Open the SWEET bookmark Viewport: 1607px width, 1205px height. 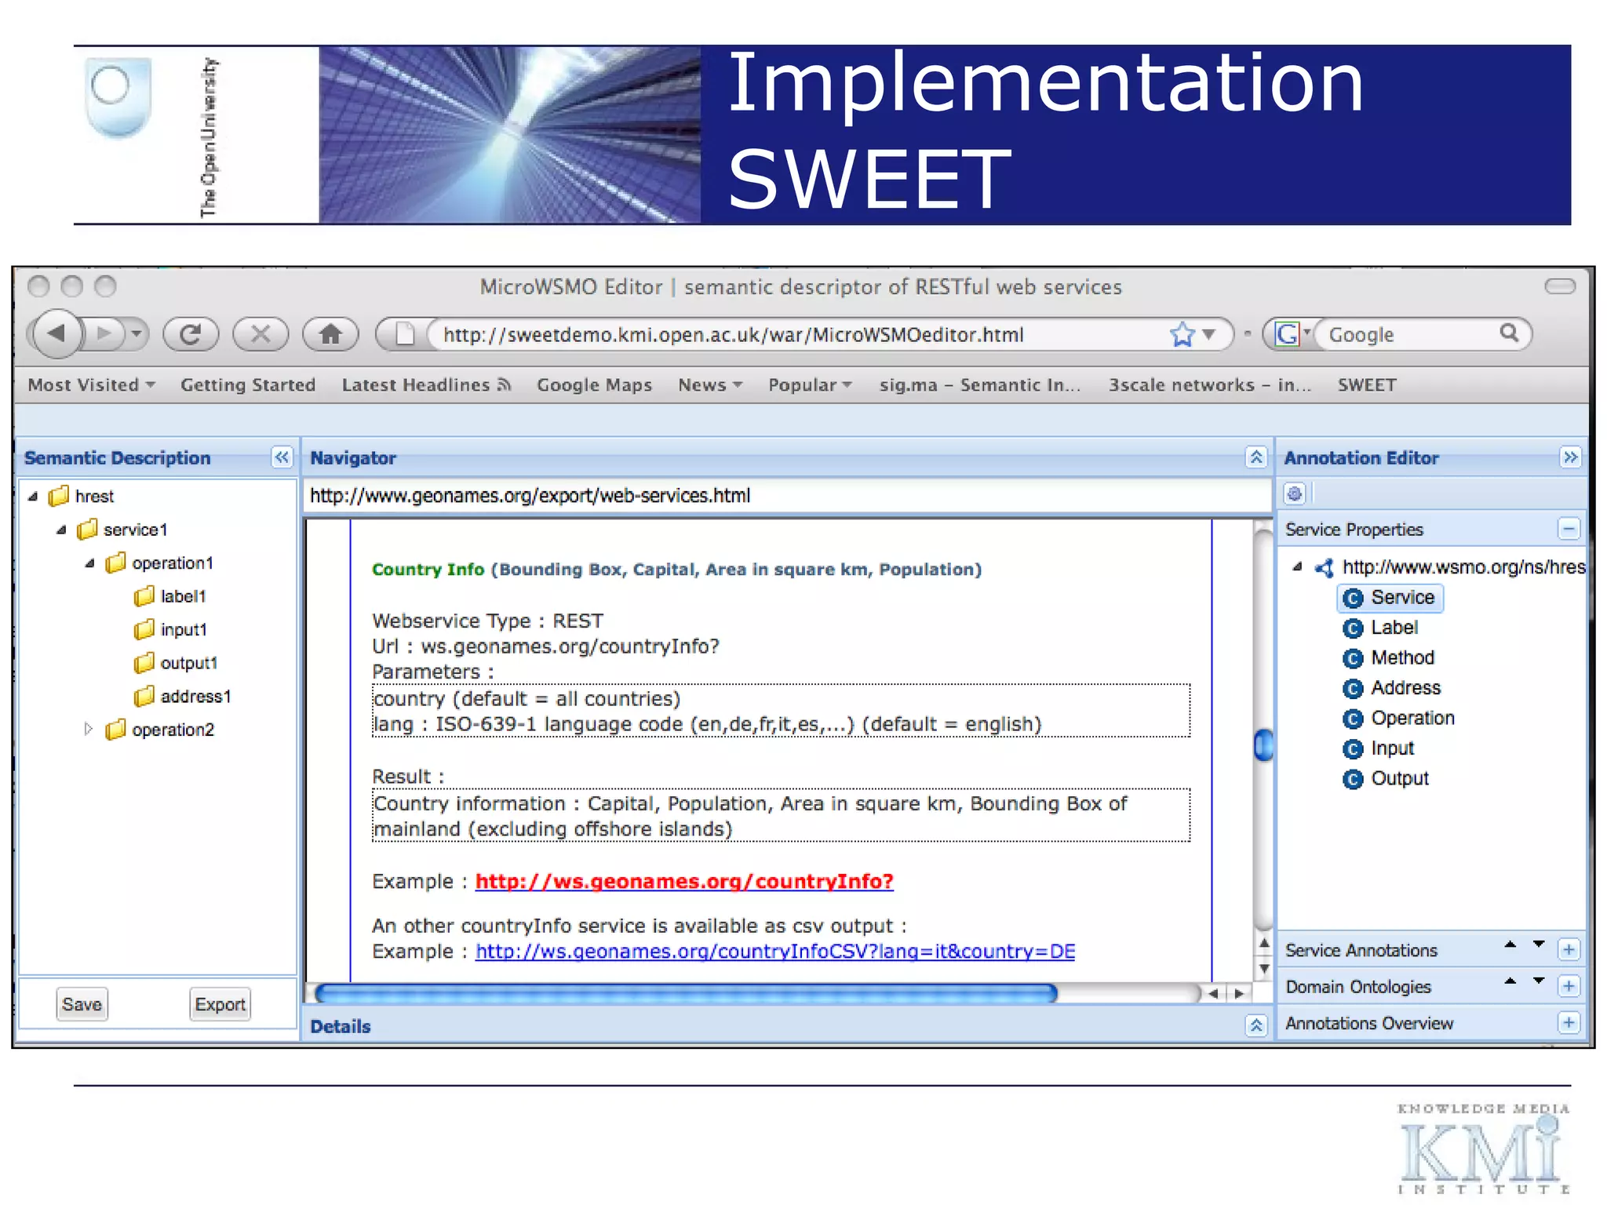coord(1367,385)
